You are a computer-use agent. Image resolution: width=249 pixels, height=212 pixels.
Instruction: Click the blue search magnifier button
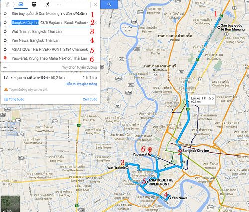click(x=109, y=4)
